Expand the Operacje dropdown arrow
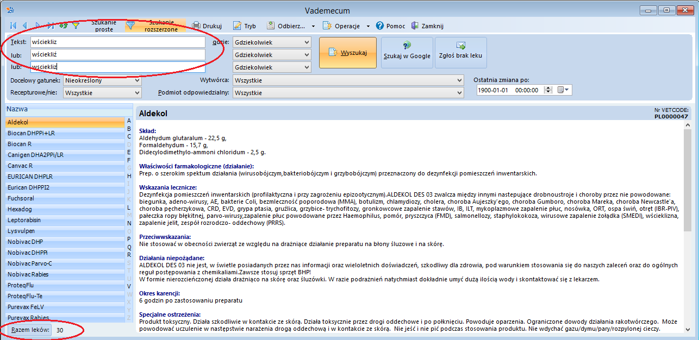 [x=368, y=26]
